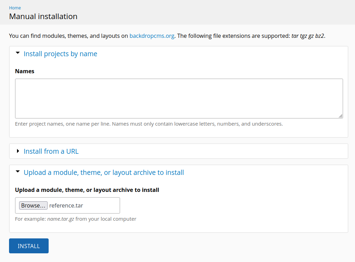Image resolution: width=355 pixels, height=262 pixels.
Task: Click the italic 'tar tgz gz bz2' extensions text
Action: tap(308, 36)
